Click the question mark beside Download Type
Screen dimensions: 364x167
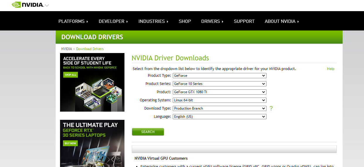[271, 108]
